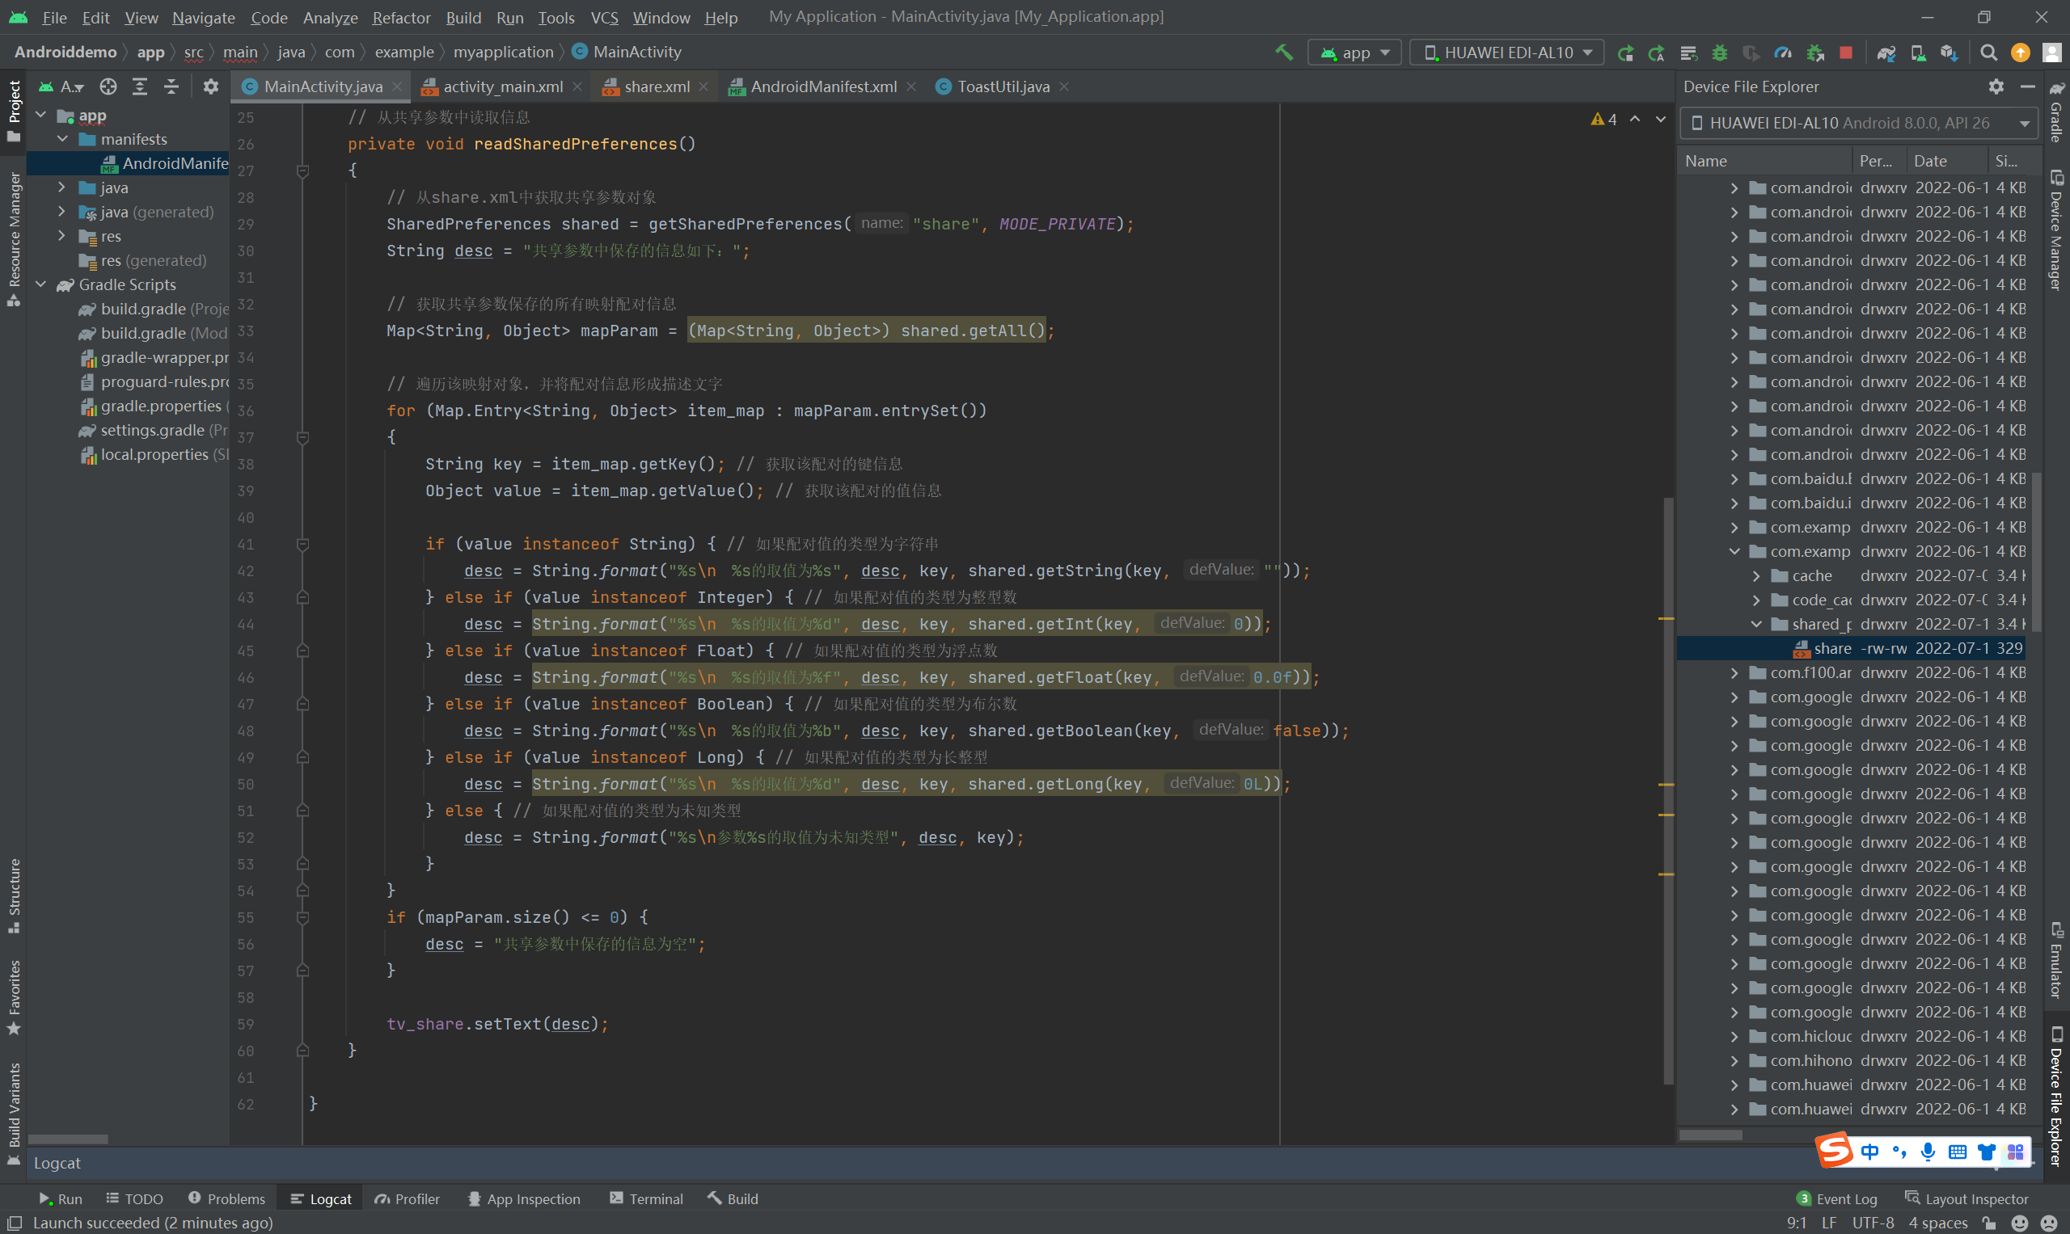Open Device File Explorer settings gear
This screenshot has width=2070, height=1234.
[1996, 86]
